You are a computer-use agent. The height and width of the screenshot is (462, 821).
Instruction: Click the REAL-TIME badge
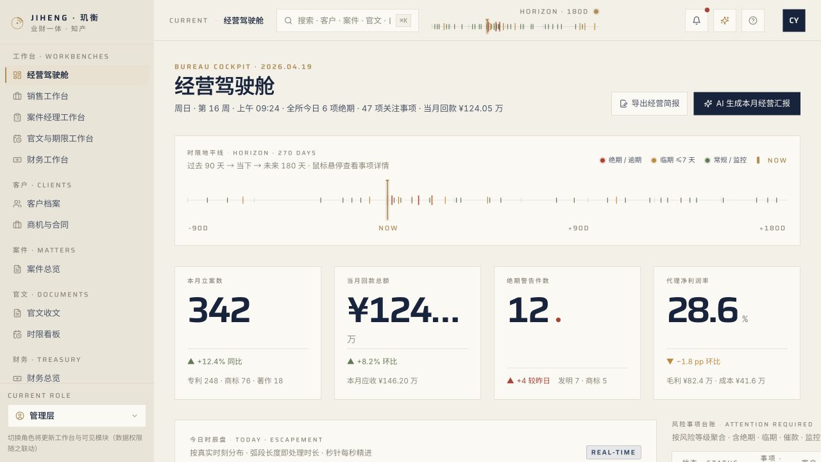(x=614, y=452)
